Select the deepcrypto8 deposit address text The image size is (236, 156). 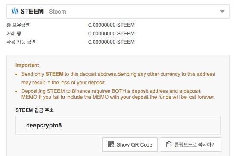[44, 125]
